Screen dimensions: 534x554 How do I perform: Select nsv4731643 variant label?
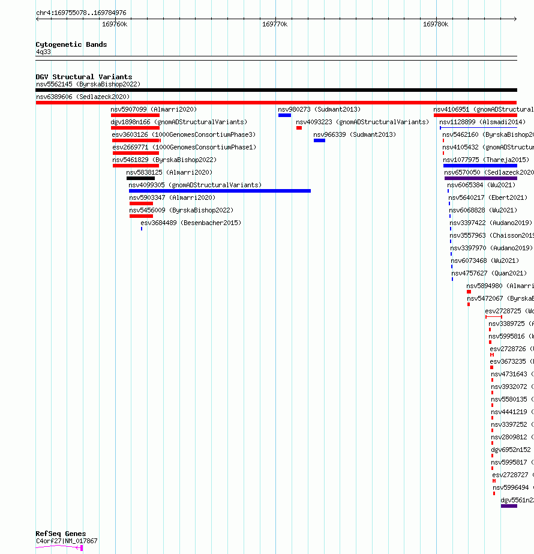point(512,375)
